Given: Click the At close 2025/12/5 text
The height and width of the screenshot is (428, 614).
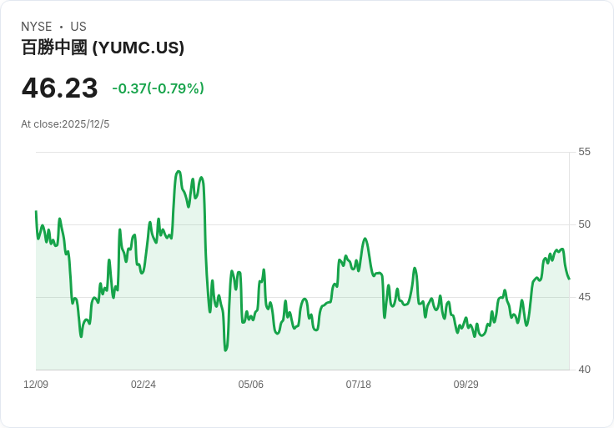Looking at the screenshot, I should point(65,124).
